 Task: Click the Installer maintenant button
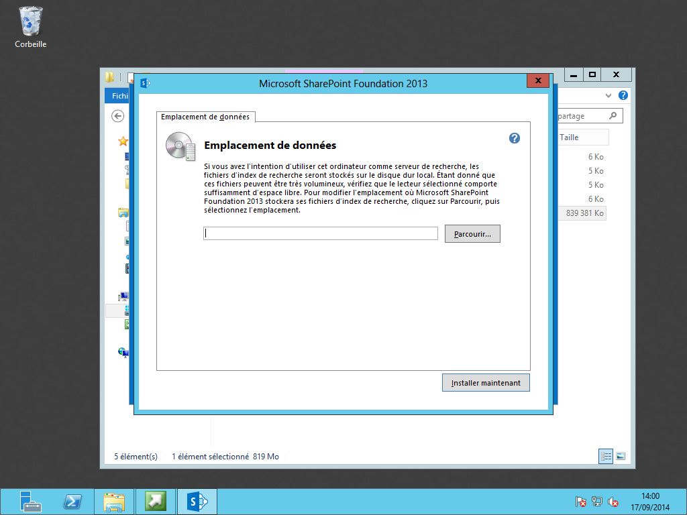(x=486, y=383)
